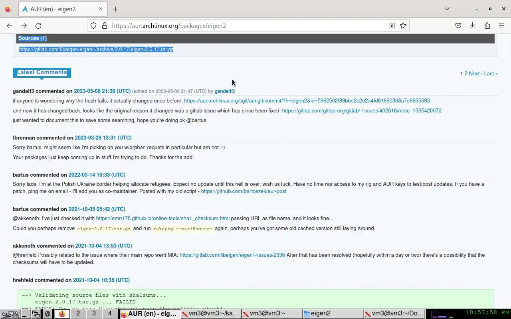
Task: Open the IceWM start menu button
Action: tap(10, 314)
